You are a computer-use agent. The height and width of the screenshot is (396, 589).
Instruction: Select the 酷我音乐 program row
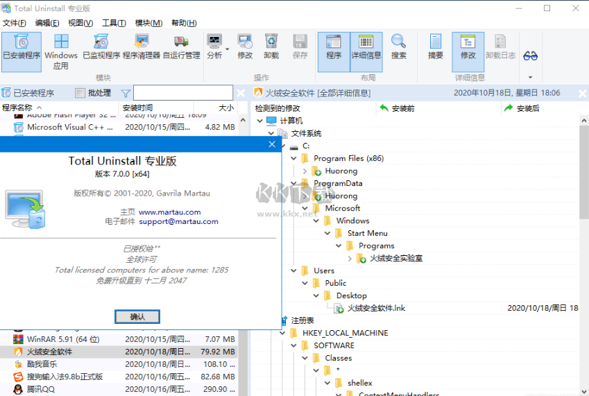119,364
